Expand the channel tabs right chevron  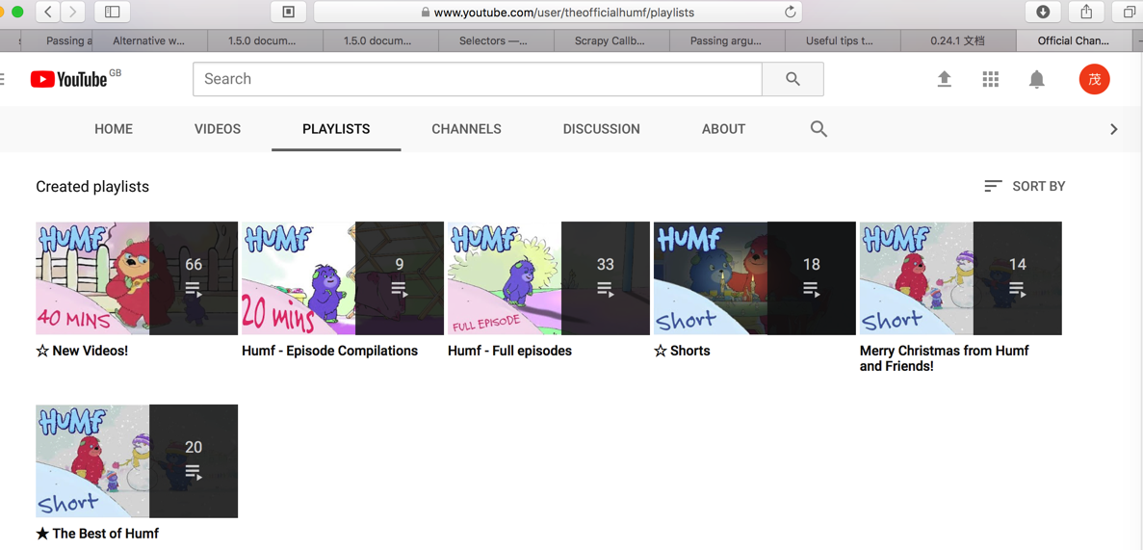(1113, 129)
